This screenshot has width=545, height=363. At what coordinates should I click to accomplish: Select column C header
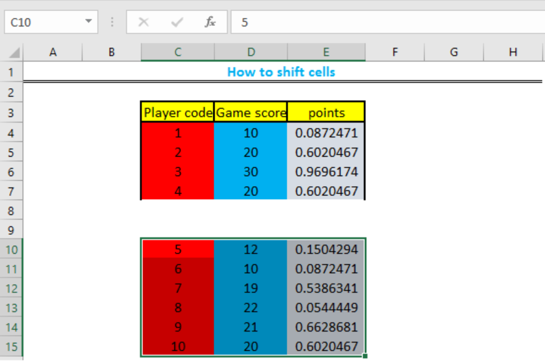tap(178, 52)
